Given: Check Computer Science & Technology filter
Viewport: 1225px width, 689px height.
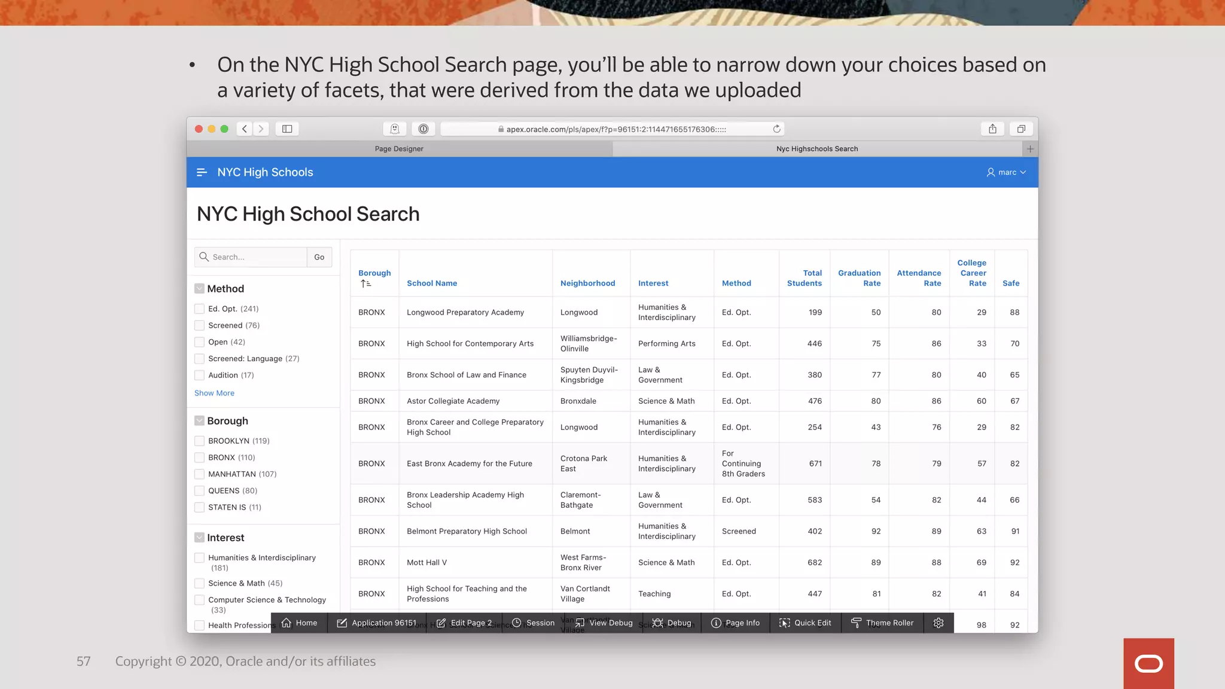Looking at the screenshot, I should pos(199,600).
